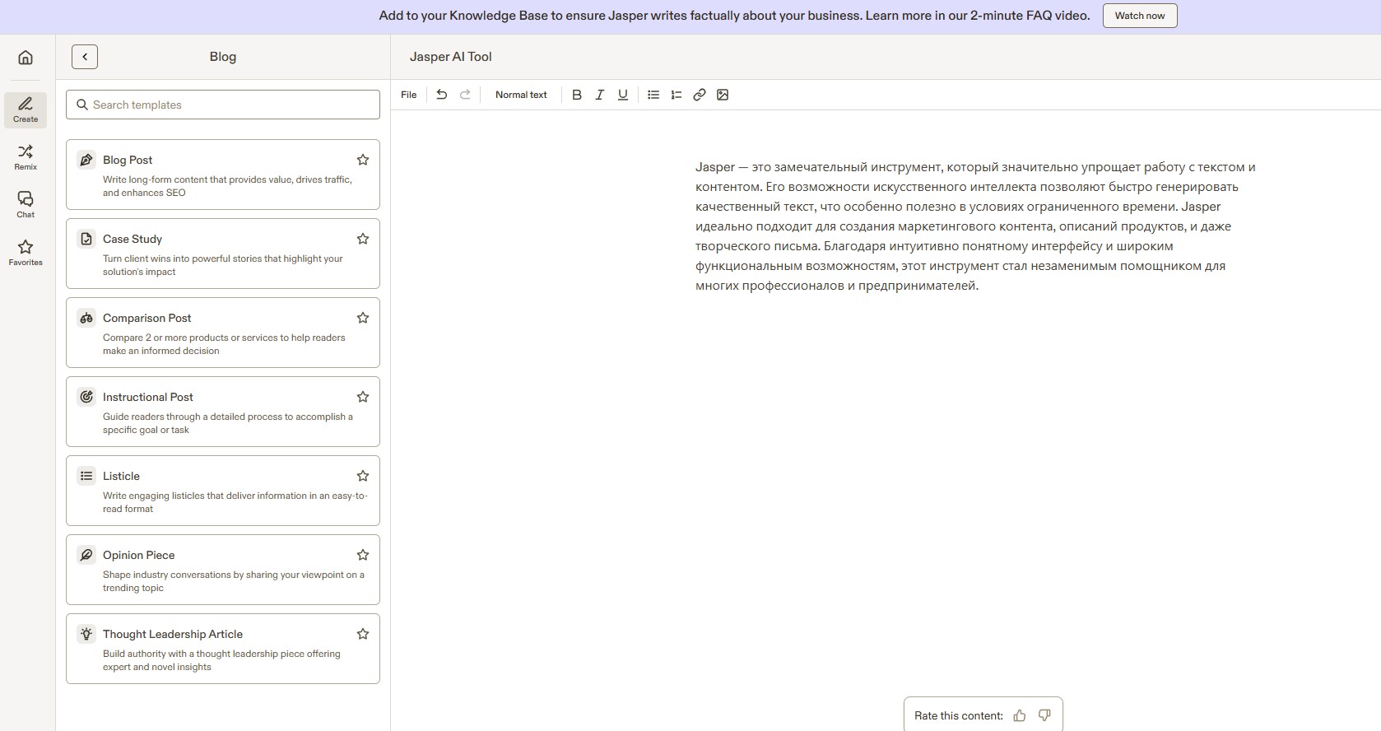Select the Comparison Post template title

point(146,318)
